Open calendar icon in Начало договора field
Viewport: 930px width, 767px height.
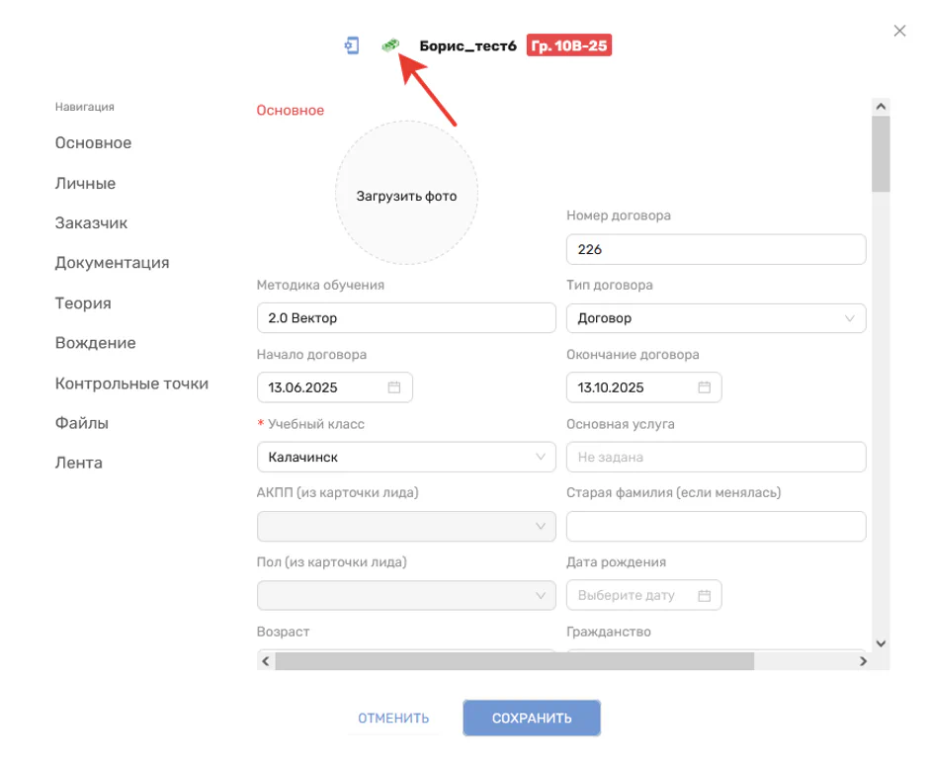coord(393,387)
